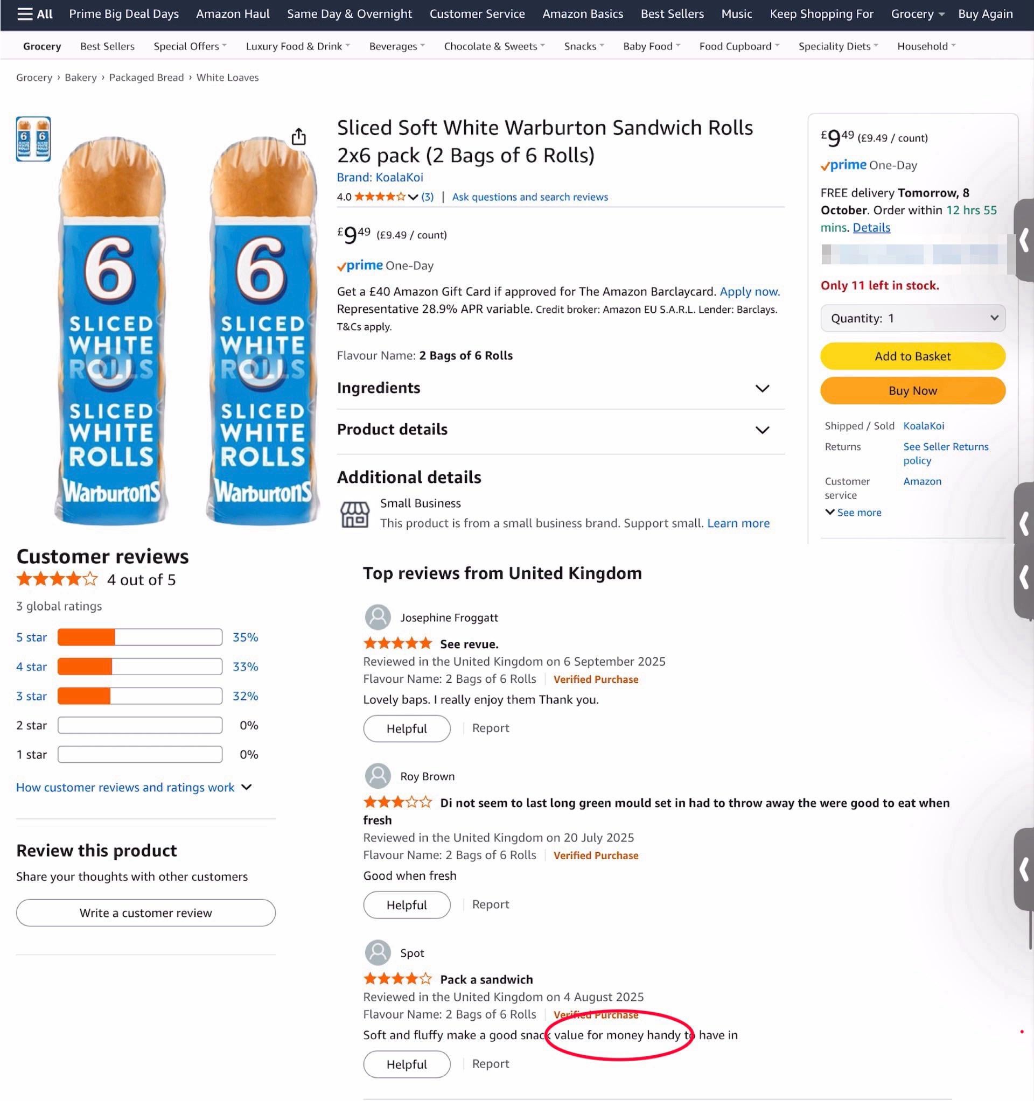Screen dimensions: 1034x1101
Task: Click the share icon above product image
Action: pos(299,136)
